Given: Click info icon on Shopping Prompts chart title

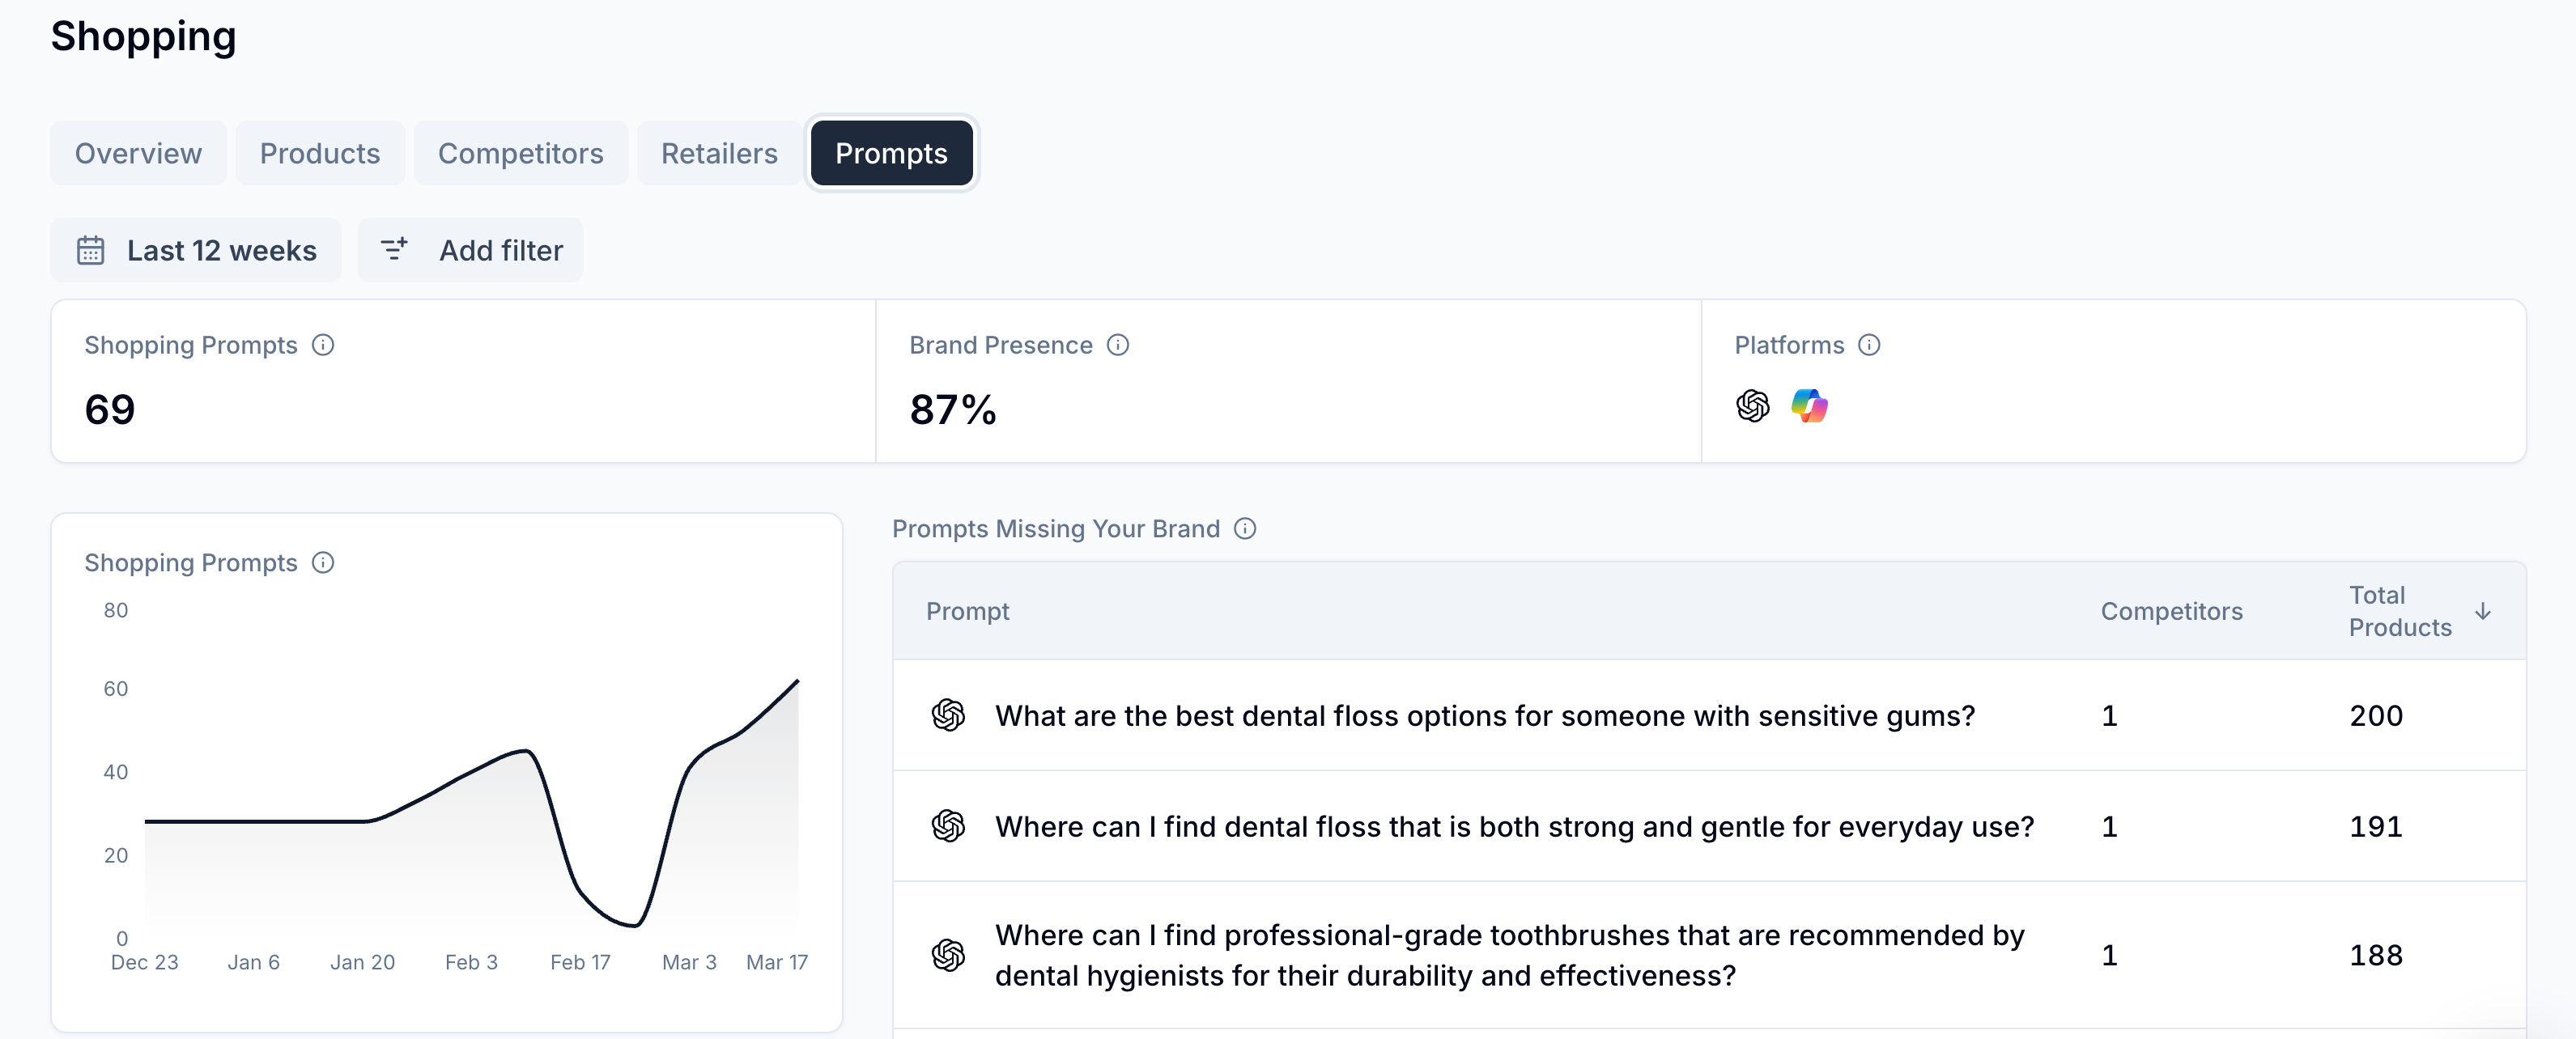Looking at the screenshot, I should [323, 562].
